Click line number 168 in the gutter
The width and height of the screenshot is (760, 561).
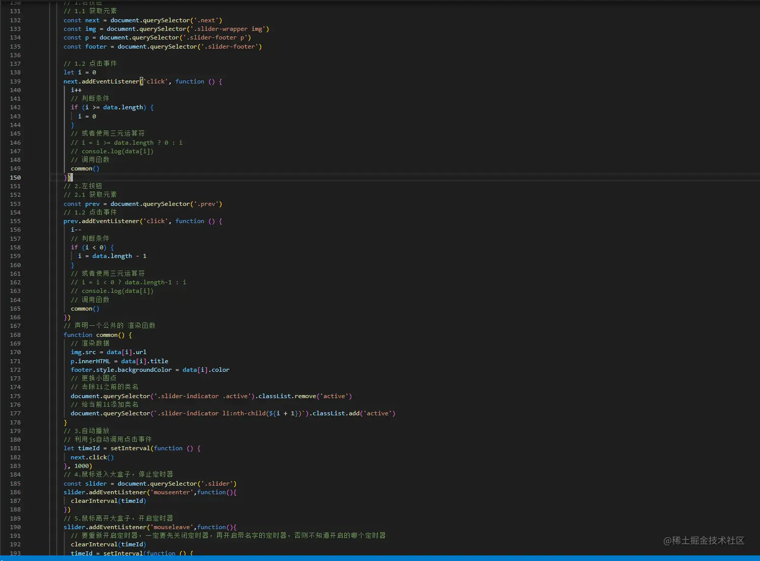tap(15, 335)
